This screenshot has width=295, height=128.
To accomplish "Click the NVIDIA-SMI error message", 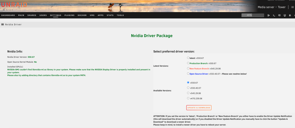I will [x=79, y=72].
